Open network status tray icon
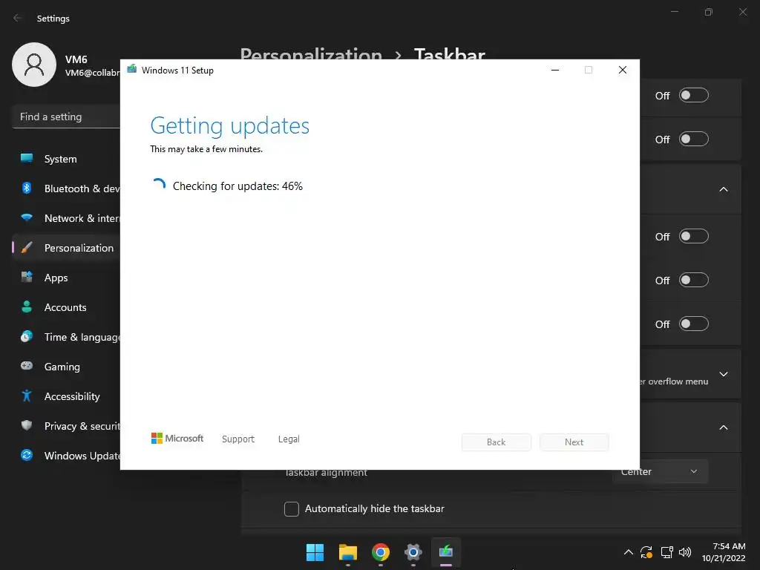Screen dimensions: 760x570 [667, 552]
